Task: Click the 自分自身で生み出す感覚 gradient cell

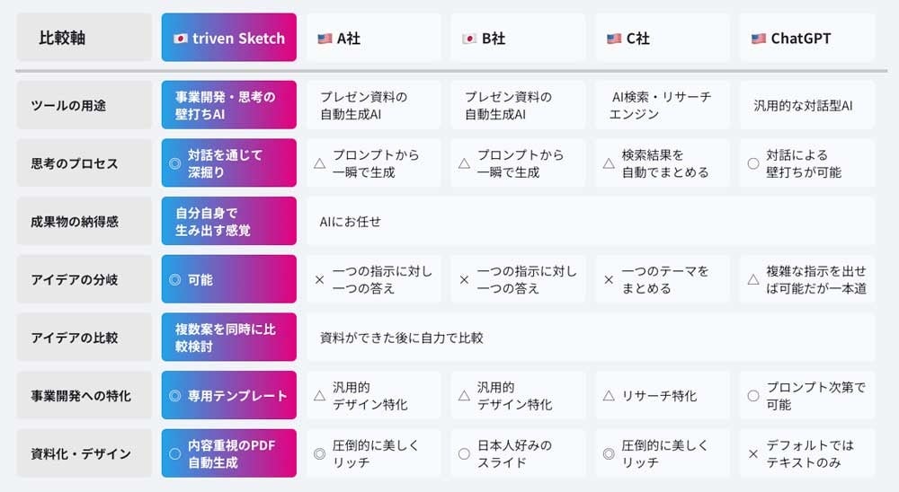Action: coord(228,222)
